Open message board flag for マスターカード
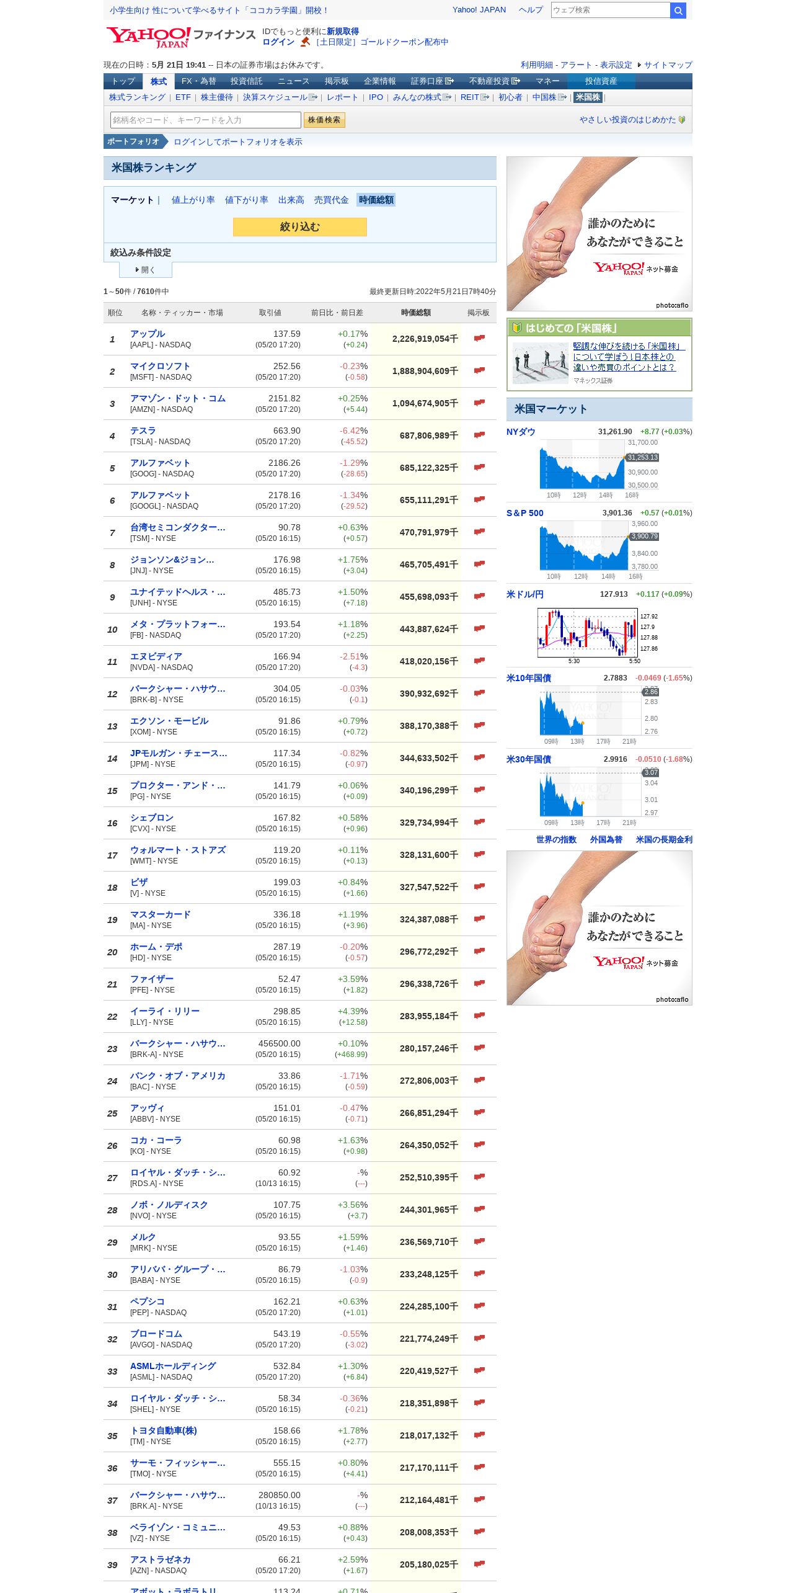The width and height of the screenshot is (796, 1593). [479, 919]
